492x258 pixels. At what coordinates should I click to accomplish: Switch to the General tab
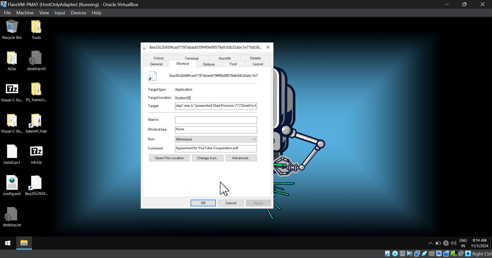pyautogui.click(x=156, y=64)
